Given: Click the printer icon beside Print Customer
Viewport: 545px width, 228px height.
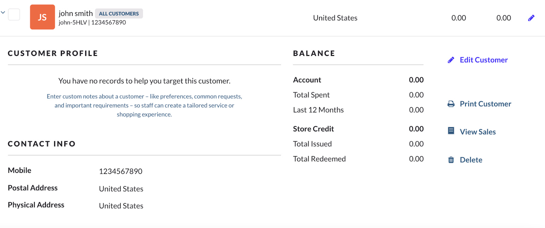Looking at the screenshot, I should pyautogui.click(x=451, y=104).
